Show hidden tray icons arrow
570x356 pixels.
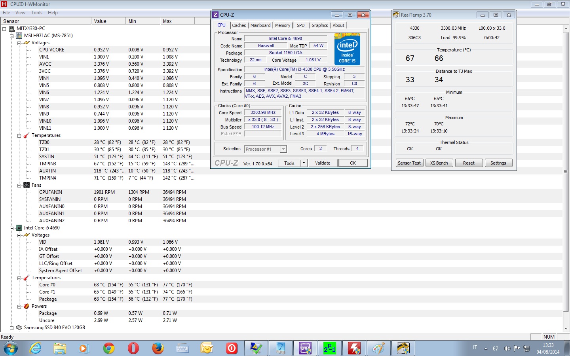point(486,348)
